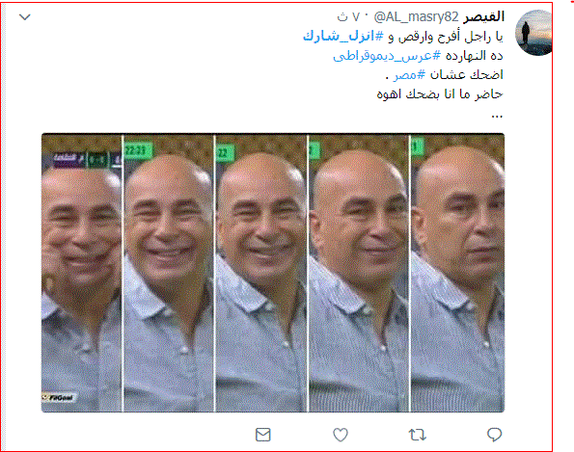Open the tweet options chevron menu
The image size is (574, 452).
(25, 16)
